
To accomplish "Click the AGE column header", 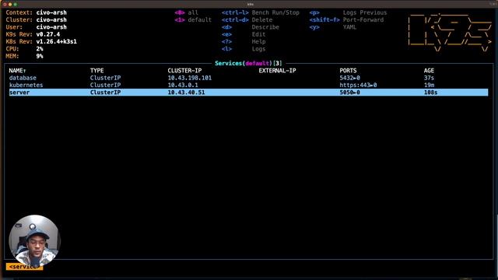I will (429, 71).
